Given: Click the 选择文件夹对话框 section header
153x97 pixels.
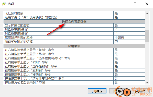Looking at the screenshot, I should click(x=74, y=21).
